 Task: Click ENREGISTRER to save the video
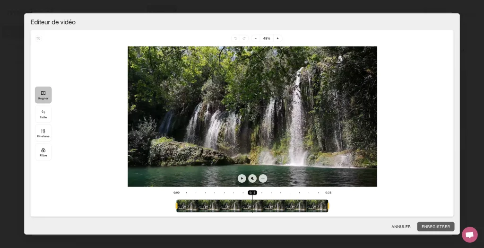[435, 227]
